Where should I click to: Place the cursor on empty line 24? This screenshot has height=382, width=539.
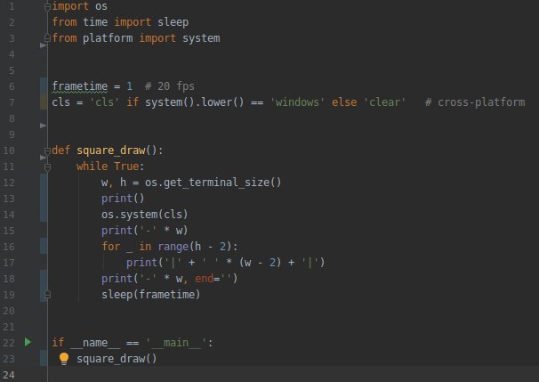[x=293, y=374]
